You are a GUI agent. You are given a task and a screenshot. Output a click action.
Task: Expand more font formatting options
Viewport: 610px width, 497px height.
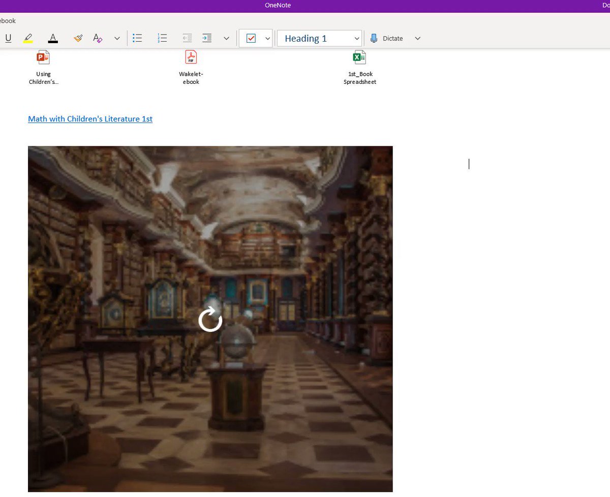[117, 38]
